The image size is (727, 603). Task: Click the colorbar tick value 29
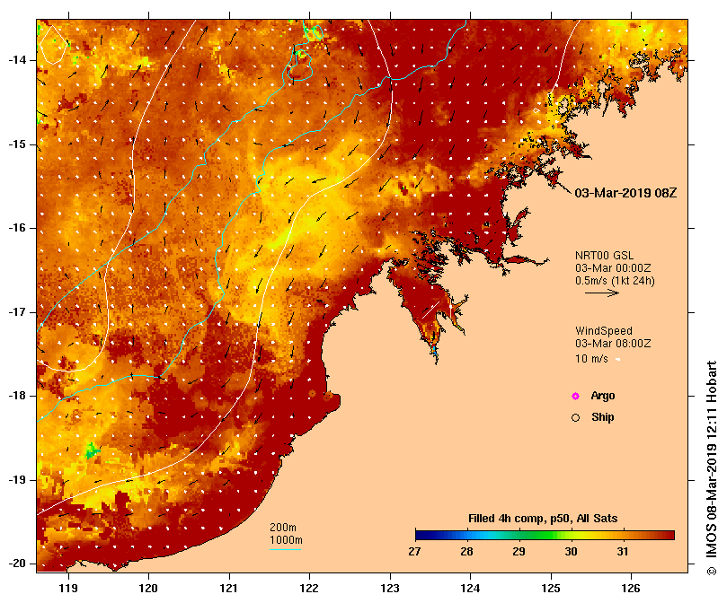519,552
